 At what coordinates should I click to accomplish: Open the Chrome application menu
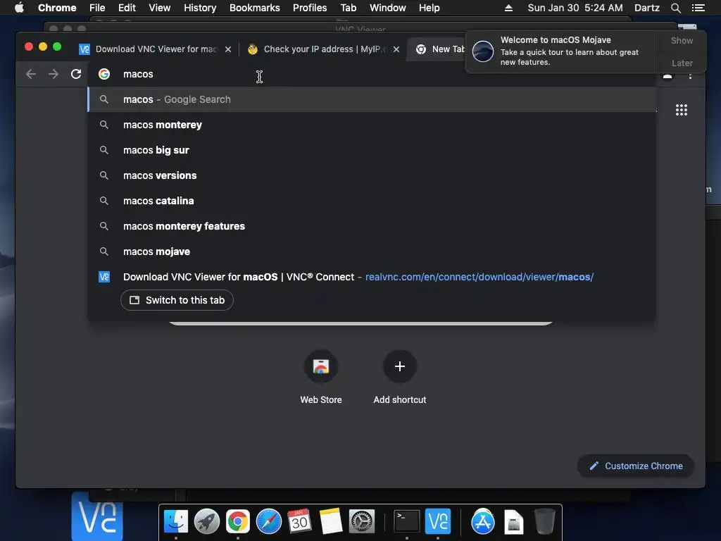(x=57, y=8)
